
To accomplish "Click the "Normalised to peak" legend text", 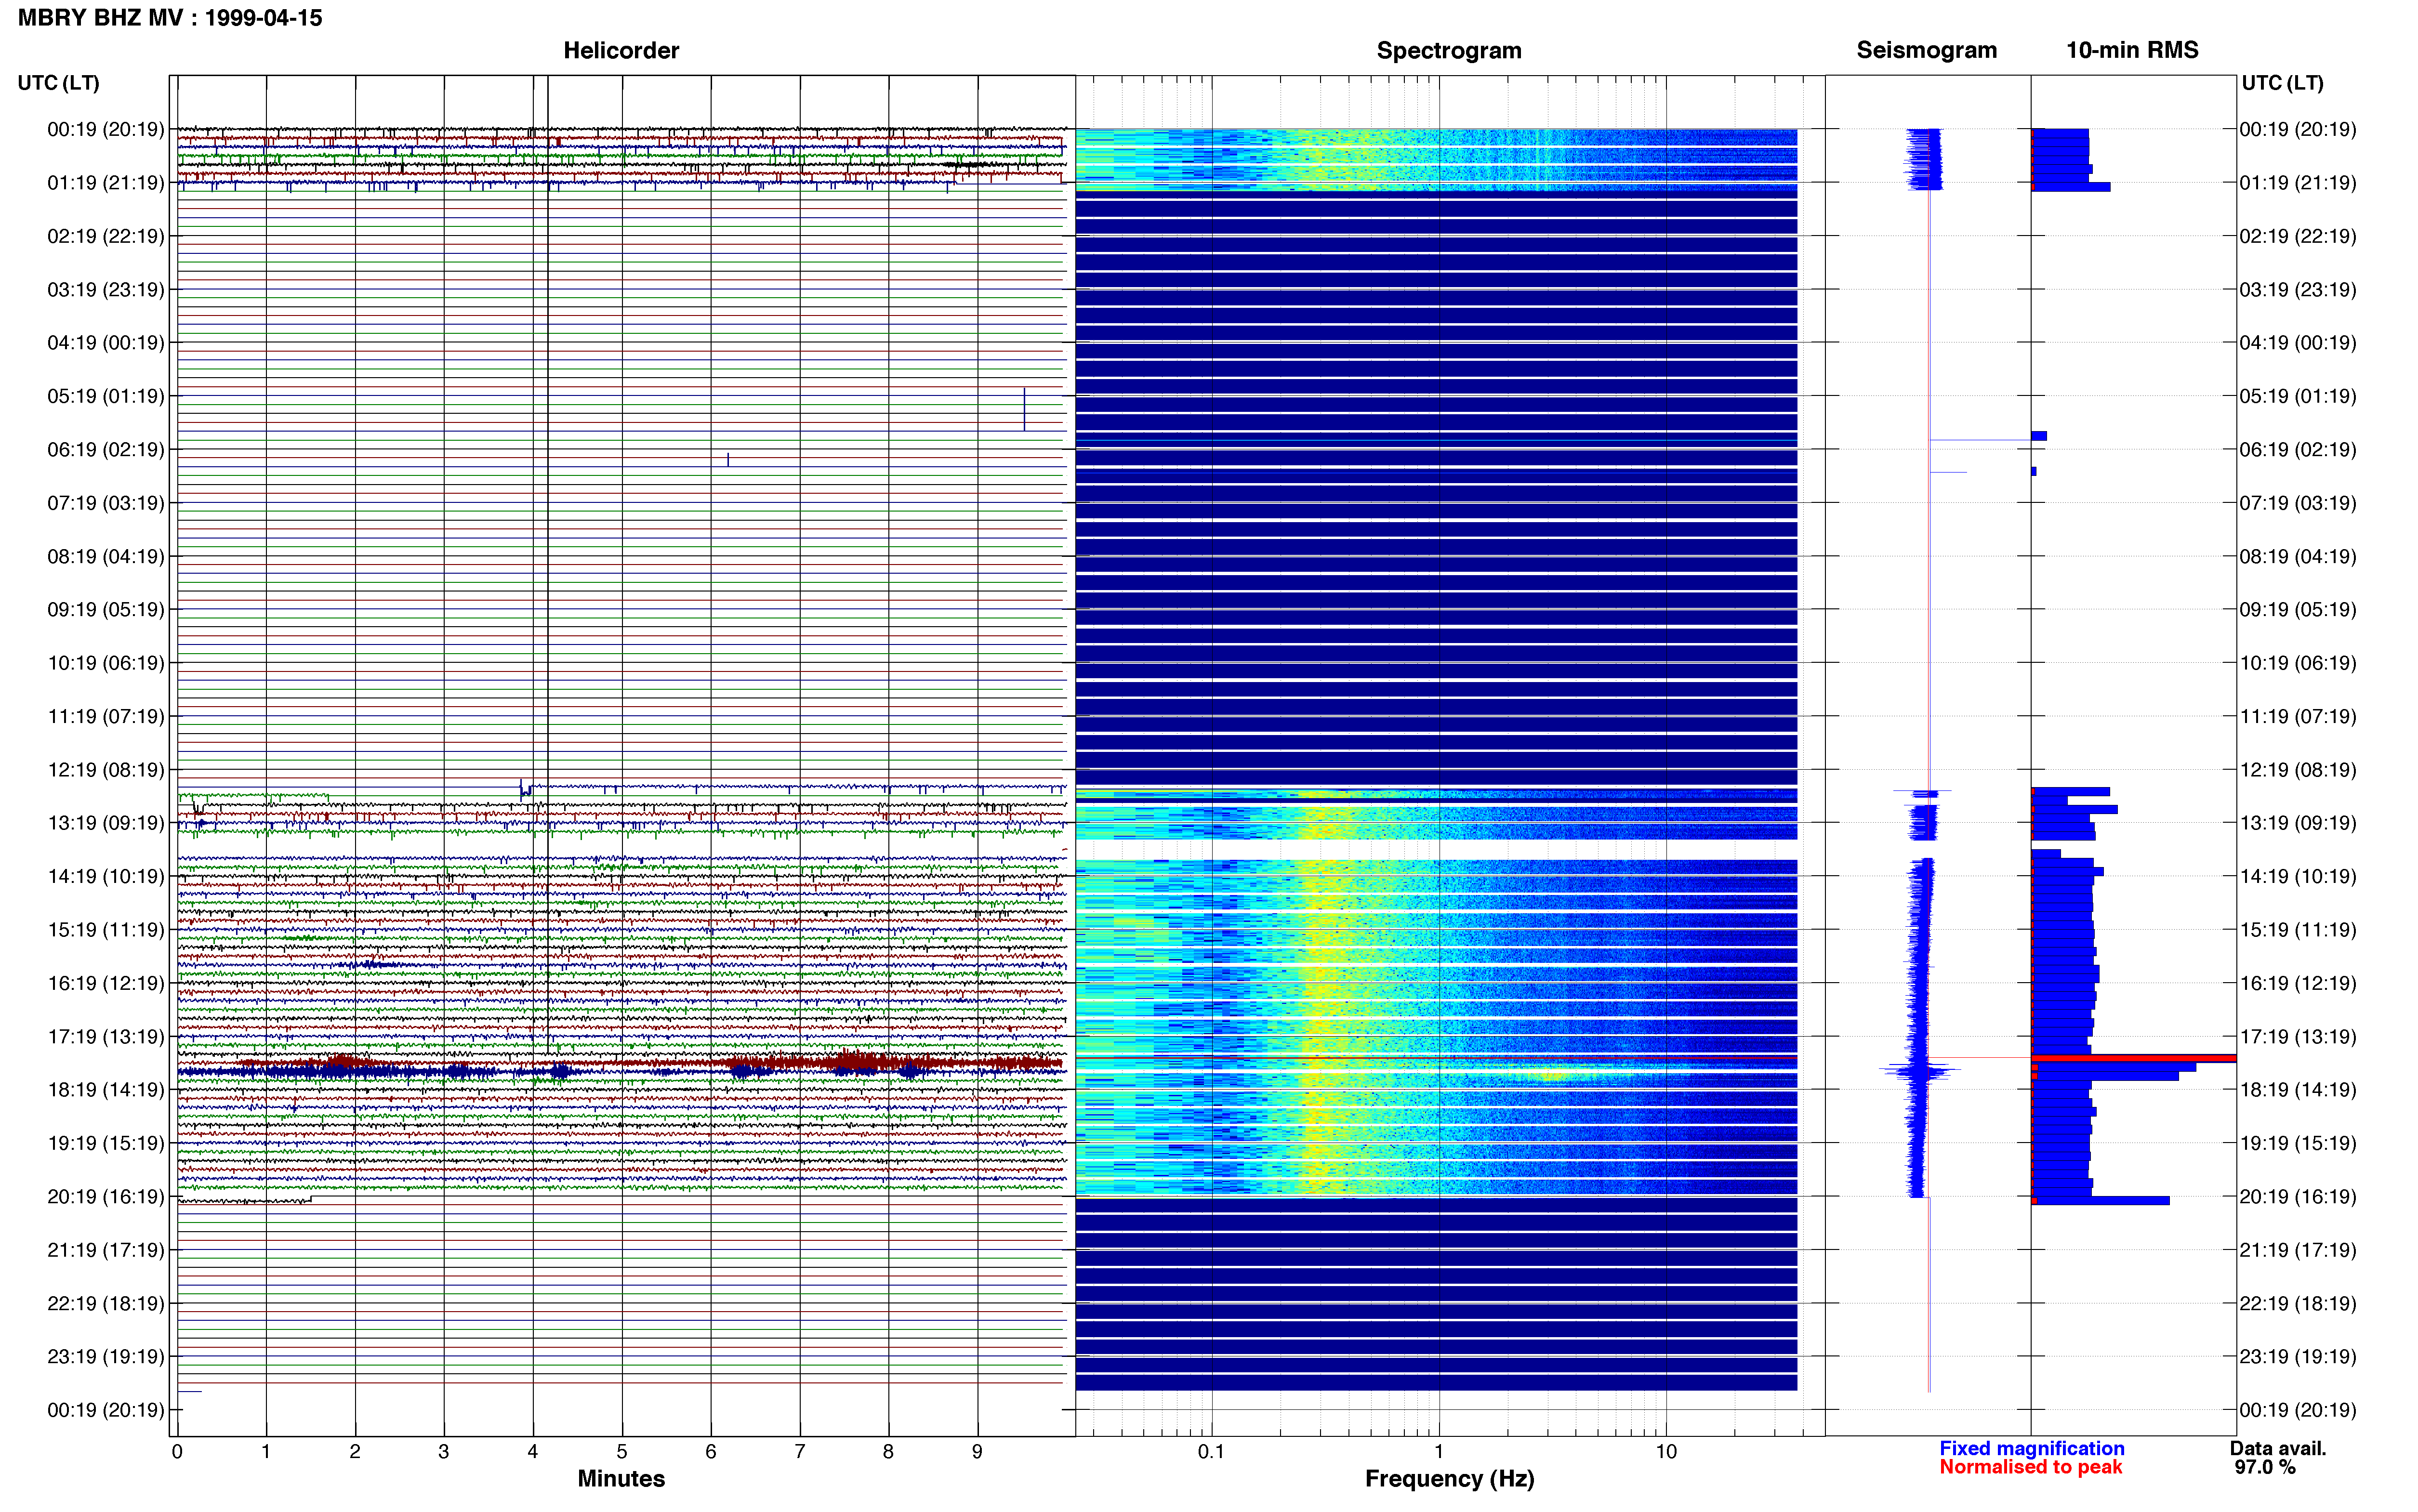I will click(2030, 1467).
